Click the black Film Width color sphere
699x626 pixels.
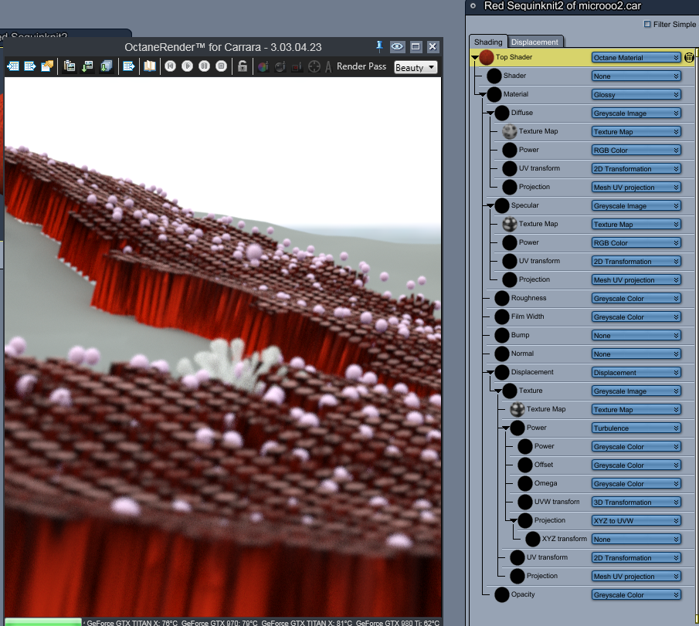pyautogui.click(x=502, y=316)
